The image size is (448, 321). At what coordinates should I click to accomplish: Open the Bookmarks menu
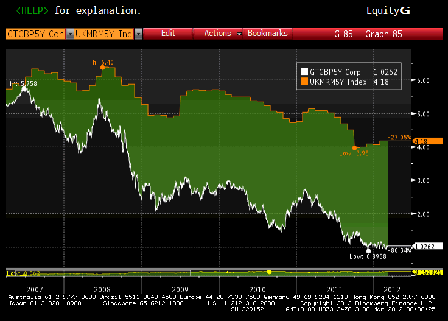pos(267,34)
